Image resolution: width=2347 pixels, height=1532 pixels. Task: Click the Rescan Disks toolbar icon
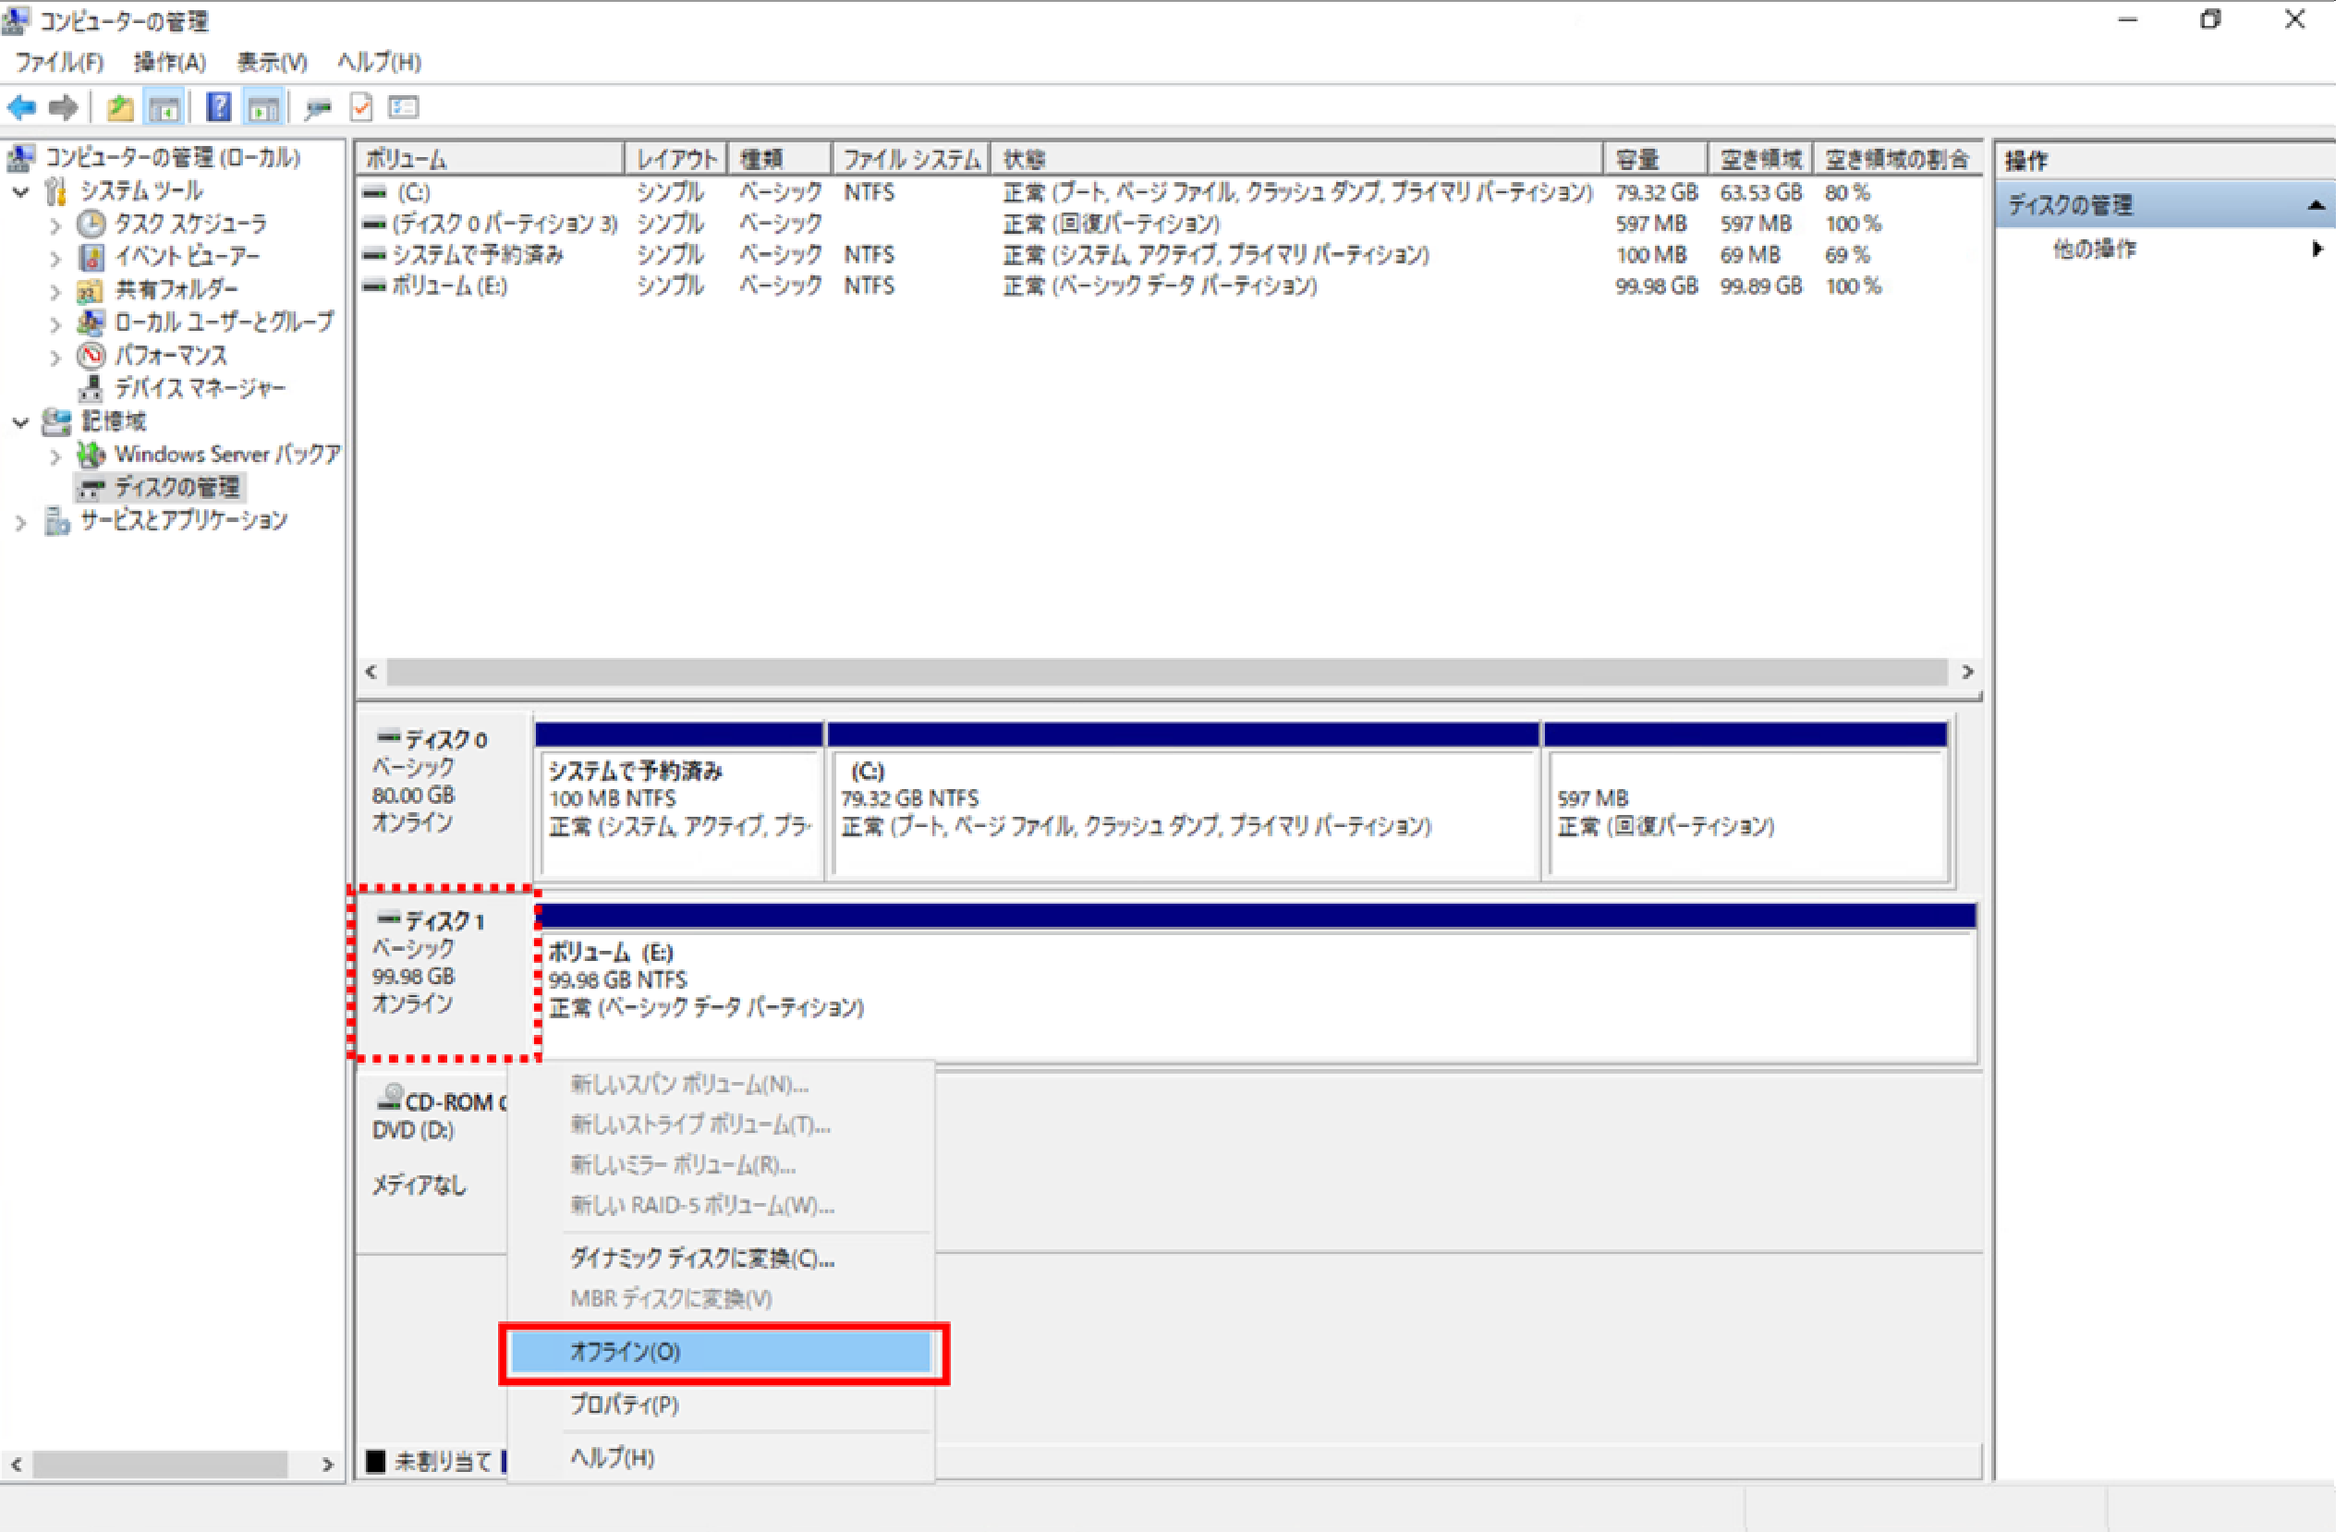[317, 107]
